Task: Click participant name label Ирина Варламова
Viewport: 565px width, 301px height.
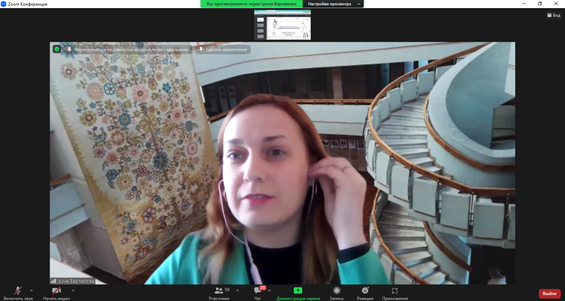Action: coord(72,281)
